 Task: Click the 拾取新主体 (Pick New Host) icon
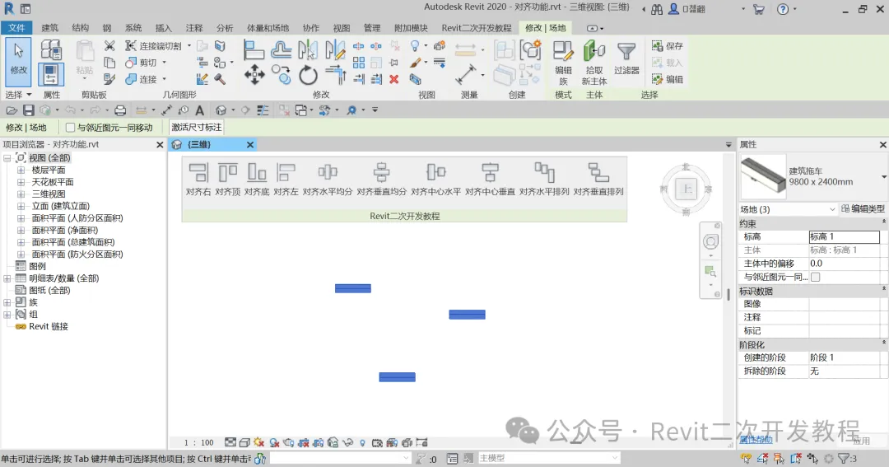pyautogui.click(x=594, y=63)
